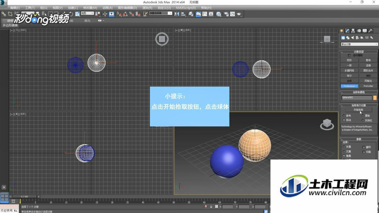Switch to the Motion command panel tab

coord(359,31)
